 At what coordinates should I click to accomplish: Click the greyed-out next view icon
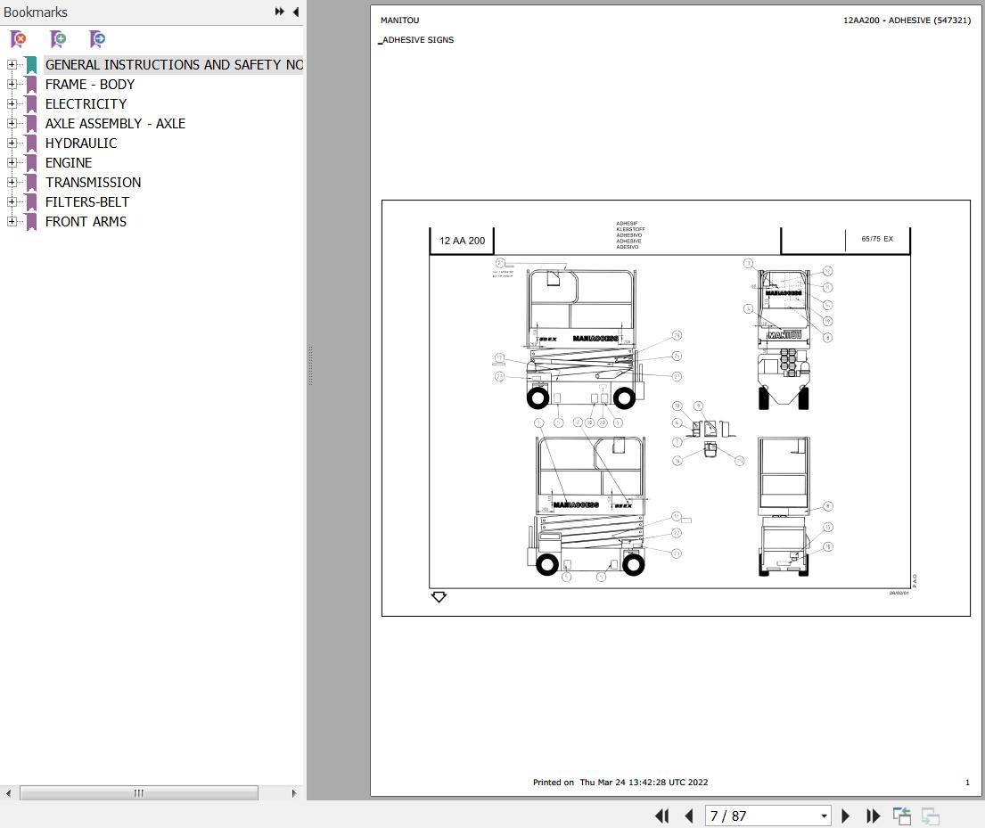[931, 816]
